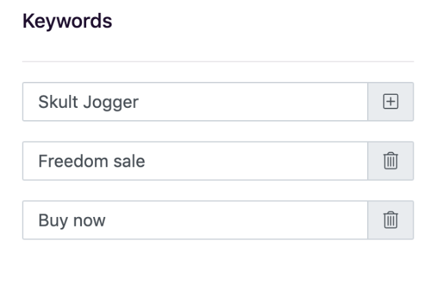
Task: Click the word Skult in the first field
Action: point(57,102)
